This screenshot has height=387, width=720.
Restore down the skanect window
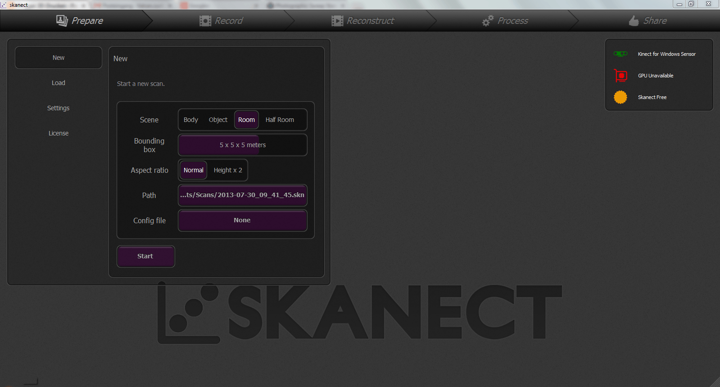[x=691, y=4]
